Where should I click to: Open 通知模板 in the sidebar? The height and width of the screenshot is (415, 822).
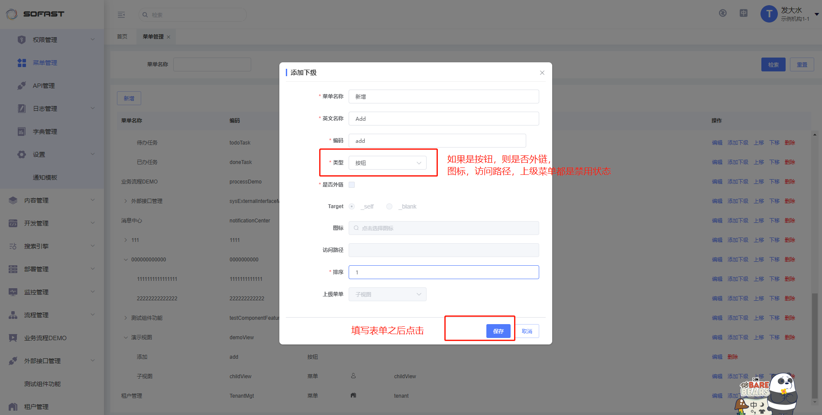[x=45, y=177]
